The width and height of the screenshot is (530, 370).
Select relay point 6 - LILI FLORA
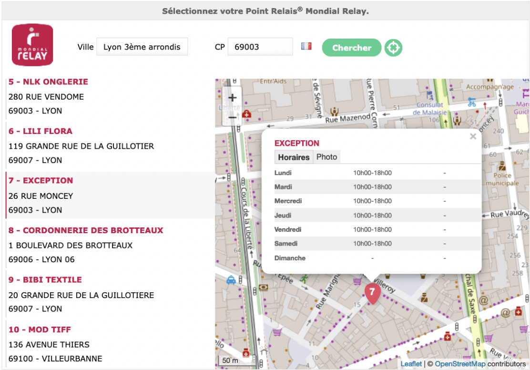pyautogui.click(x=41, y=131)
